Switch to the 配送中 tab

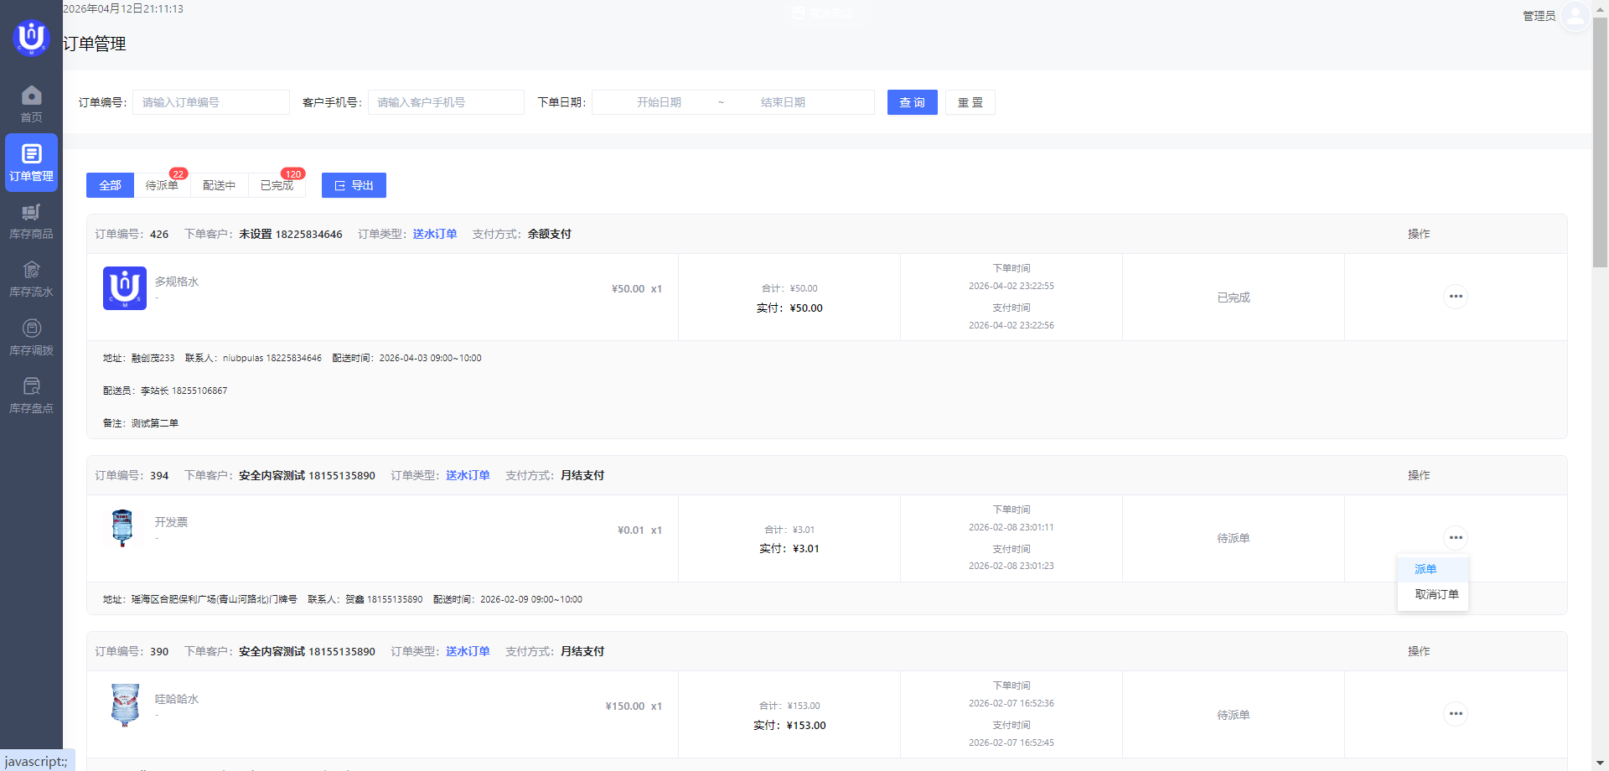coord(219,185)
